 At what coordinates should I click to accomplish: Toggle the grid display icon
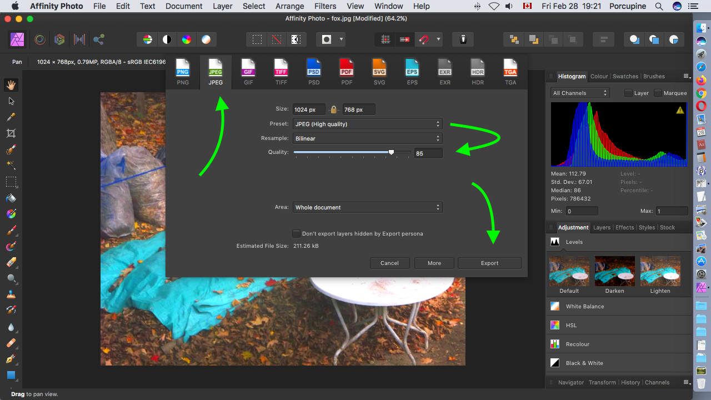click(x=385, y=39)
